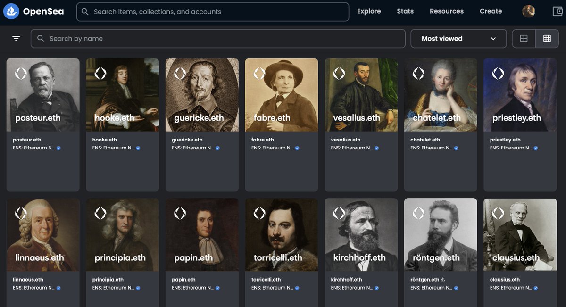
Task: Click the ENS logo on fabre.eth card
Action: 259,73
